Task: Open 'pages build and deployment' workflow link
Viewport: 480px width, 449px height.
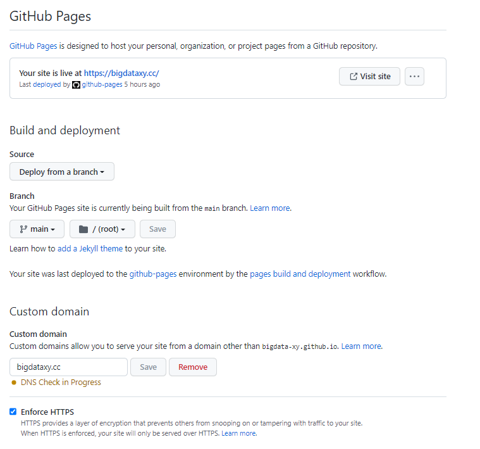Action: [300, 274]
